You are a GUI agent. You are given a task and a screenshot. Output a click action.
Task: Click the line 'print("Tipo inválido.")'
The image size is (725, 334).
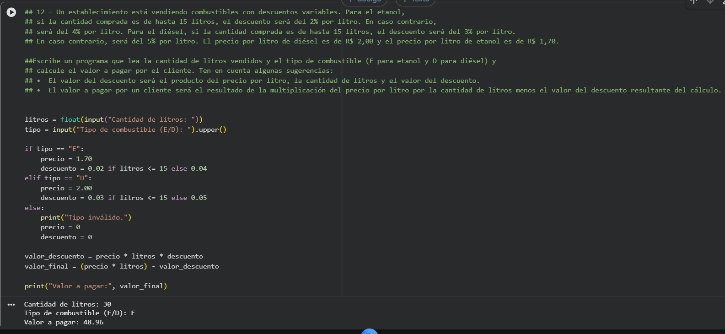point(86,218)
